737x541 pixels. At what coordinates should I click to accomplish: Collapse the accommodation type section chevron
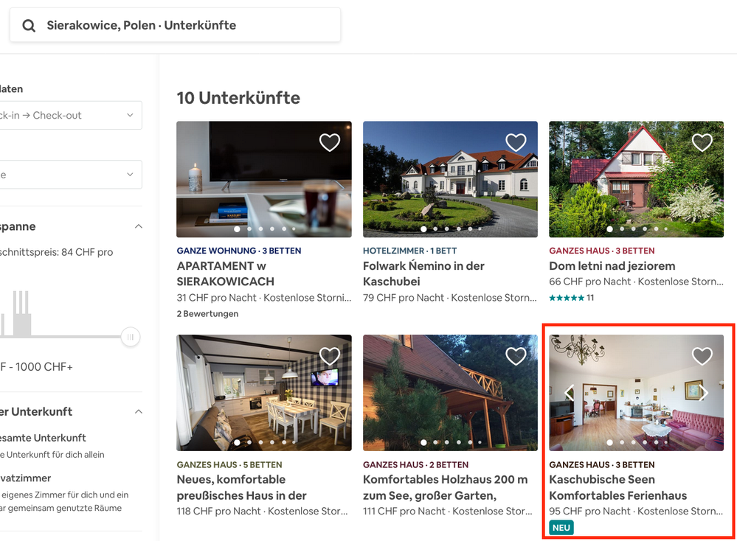[138, 412]
